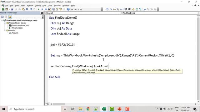Select ThisWorkbook in the project tree

click(x=17, y=28)
